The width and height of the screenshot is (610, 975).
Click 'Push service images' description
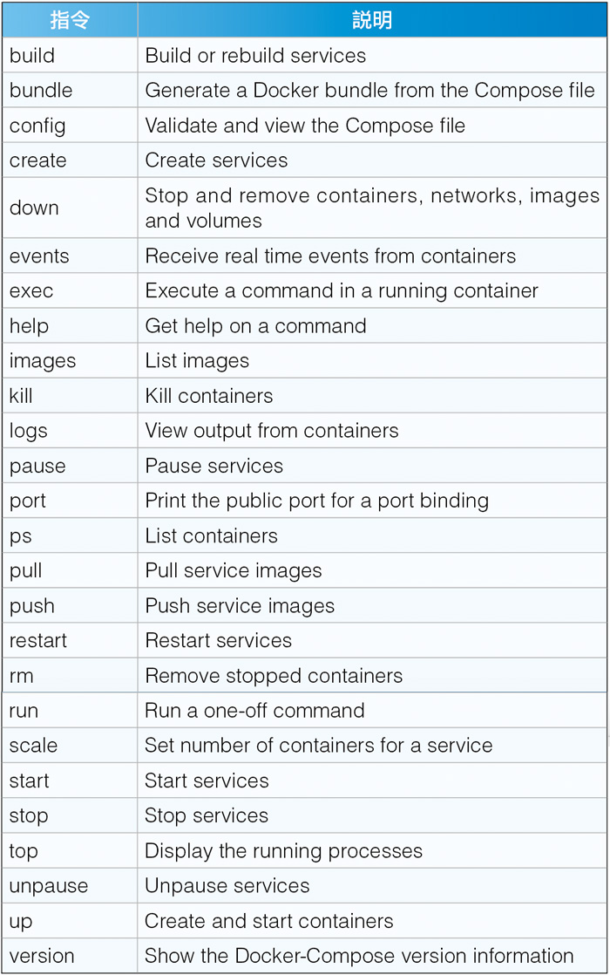pyautogui.click(x=240, y=605)
